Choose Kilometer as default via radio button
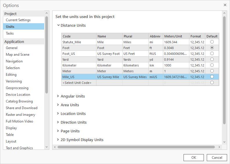 point(212,65)
